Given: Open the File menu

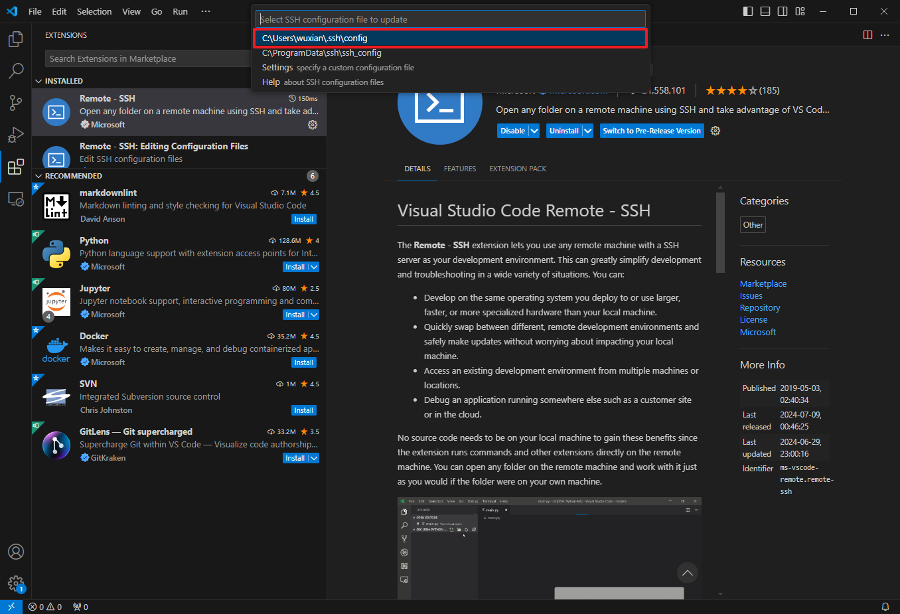Looking at the screenshot, I should (35, 11).
